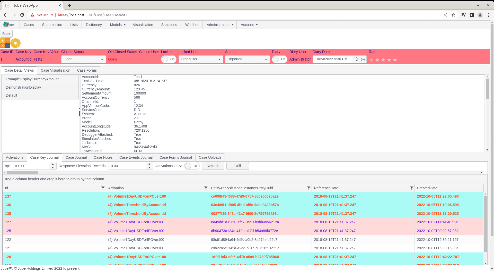Click the Drill button

[238, 166]
